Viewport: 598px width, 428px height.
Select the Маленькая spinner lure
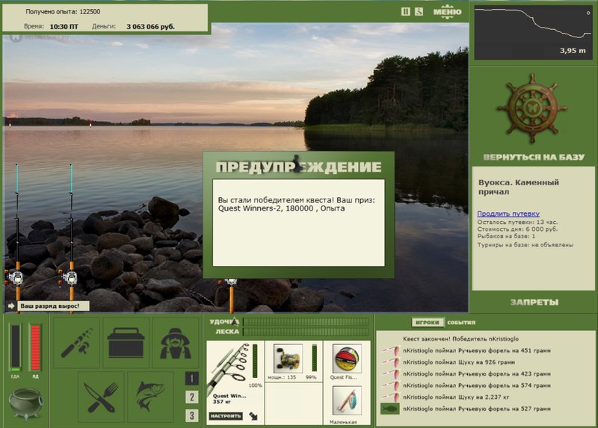[347, 401]
